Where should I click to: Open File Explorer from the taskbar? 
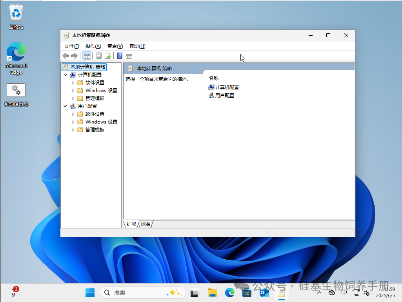click(x=213, y=293)
